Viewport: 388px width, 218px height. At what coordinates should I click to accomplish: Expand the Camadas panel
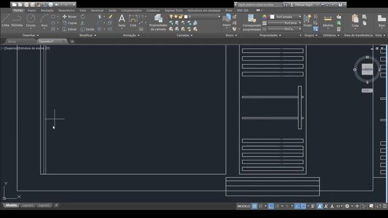click(184, 35)
